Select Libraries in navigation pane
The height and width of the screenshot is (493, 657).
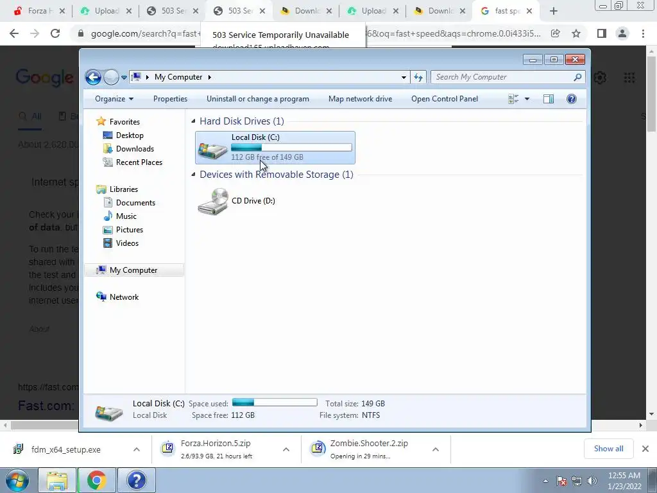[x=124, y=189]
